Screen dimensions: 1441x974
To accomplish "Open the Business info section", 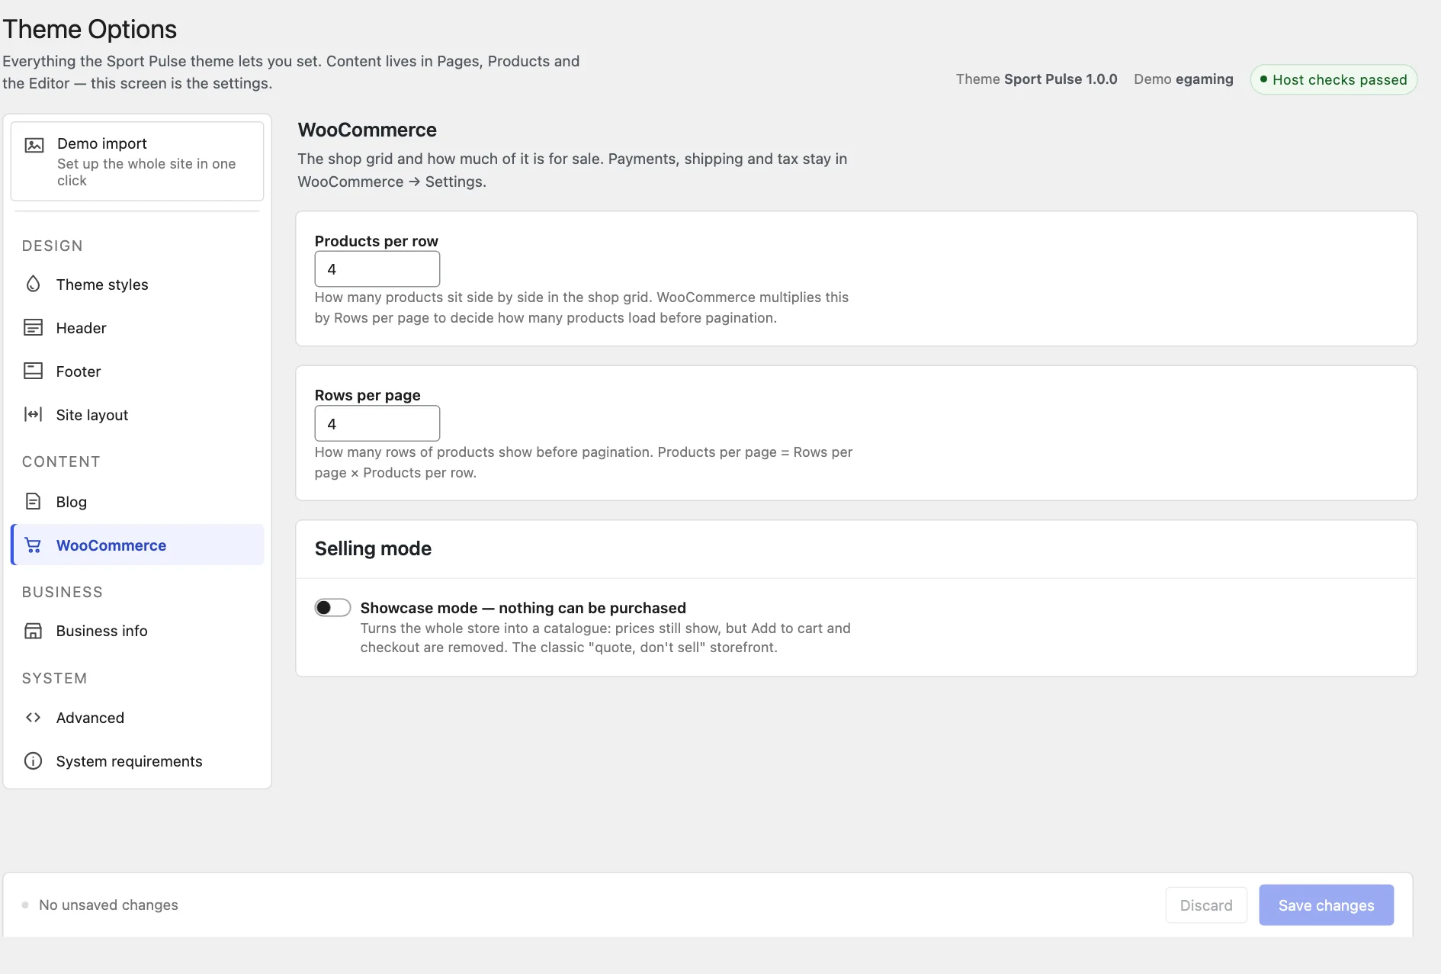I will click(137, 631).
